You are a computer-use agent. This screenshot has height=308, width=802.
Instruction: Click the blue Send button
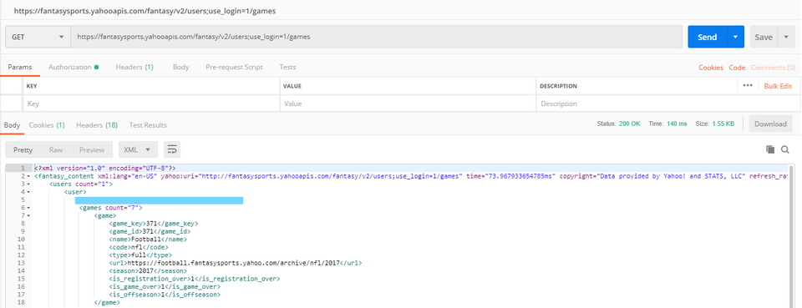tap(708, 37)
